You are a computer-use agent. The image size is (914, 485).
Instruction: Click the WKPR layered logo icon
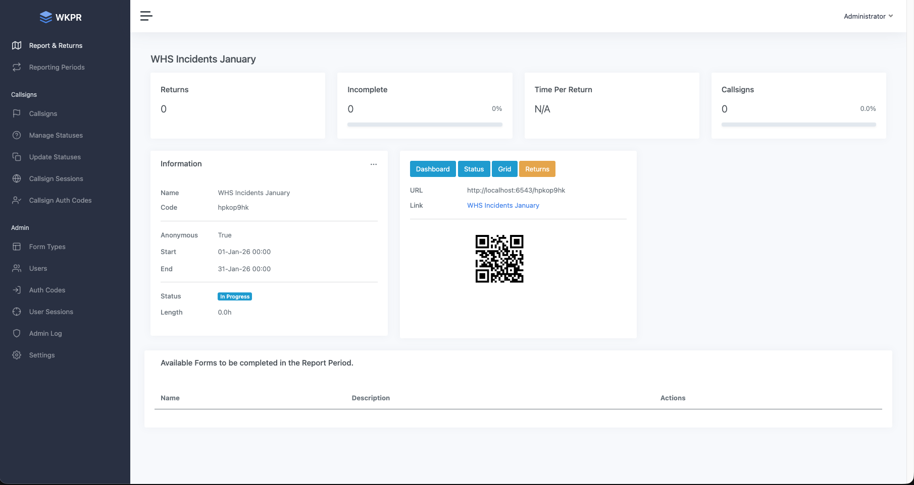click(46, 17)
